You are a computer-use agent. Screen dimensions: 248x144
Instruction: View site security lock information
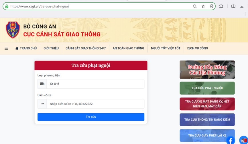click(7, 6)
